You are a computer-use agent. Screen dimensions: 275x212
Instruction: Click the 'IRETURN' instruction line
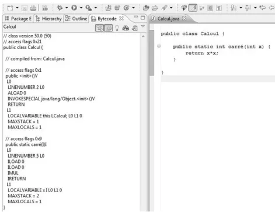point(16,179)
